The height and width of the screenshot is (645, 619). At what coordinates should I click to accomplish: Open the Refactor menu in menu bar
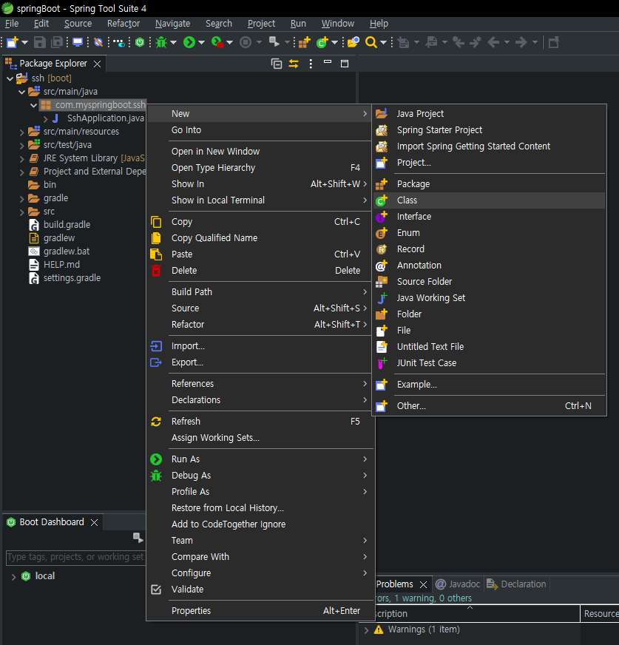coord(124,24)
